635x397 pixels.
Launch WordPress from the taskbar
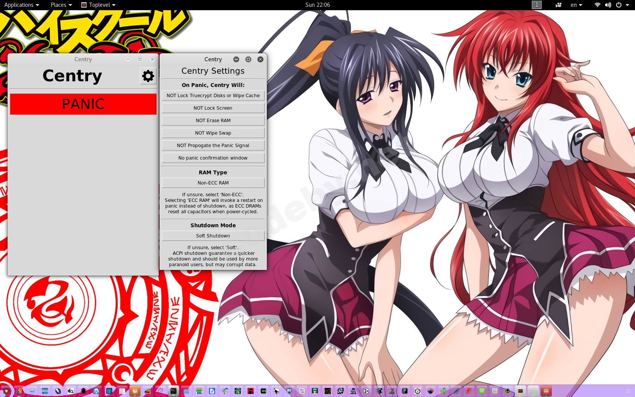(x=96, y=391)
